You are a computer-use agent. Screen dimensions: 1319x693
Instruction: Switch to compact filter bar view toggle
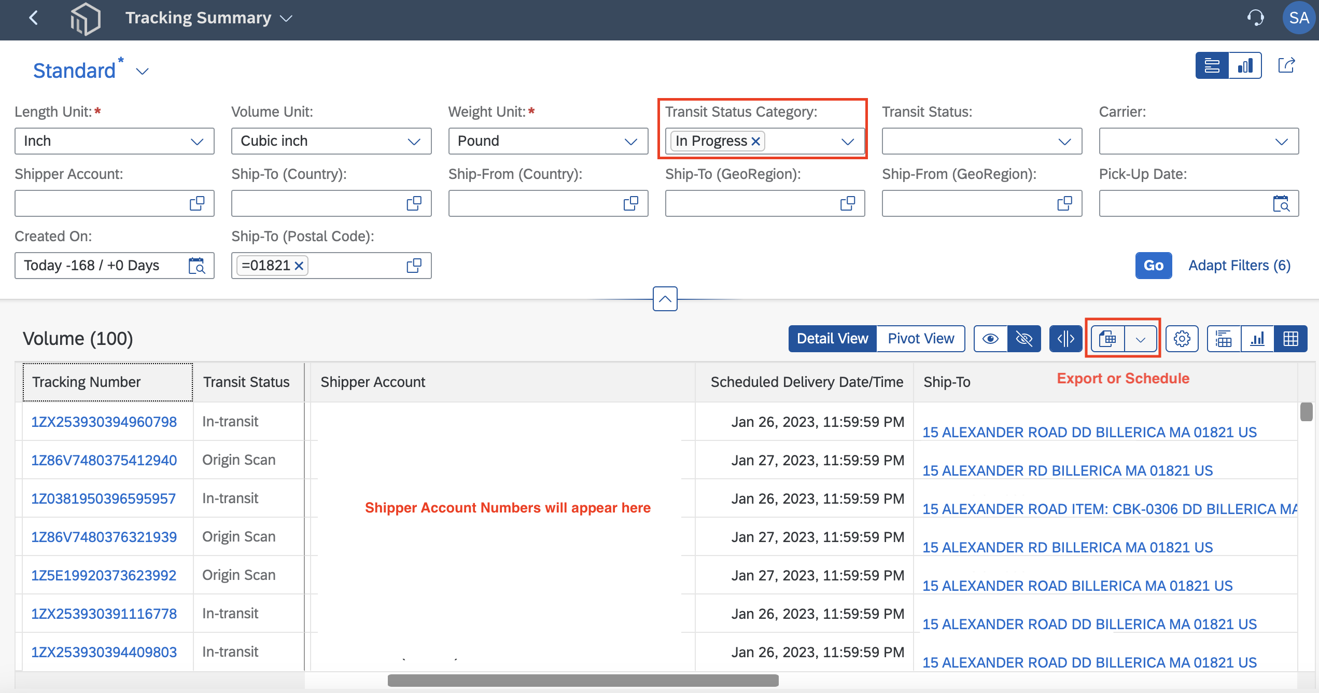[x=1212, y=66]
